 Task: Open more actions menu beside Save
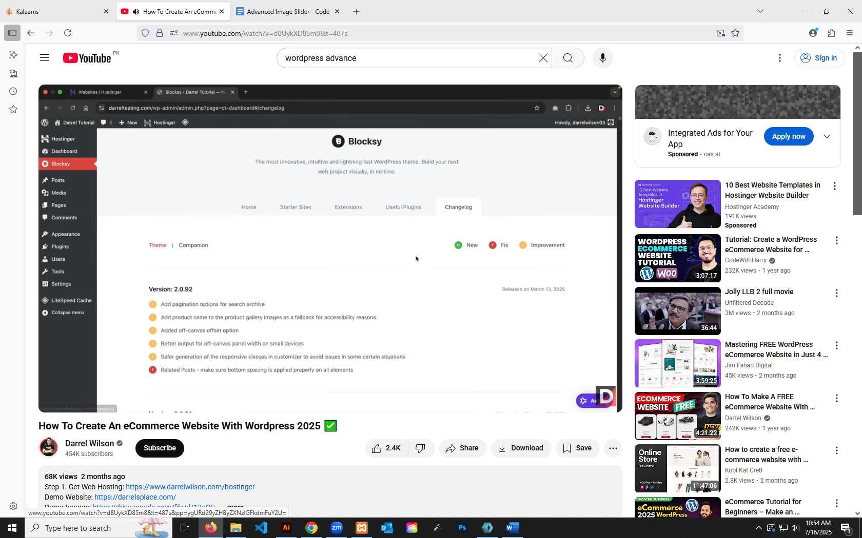(x=613, y=448)
